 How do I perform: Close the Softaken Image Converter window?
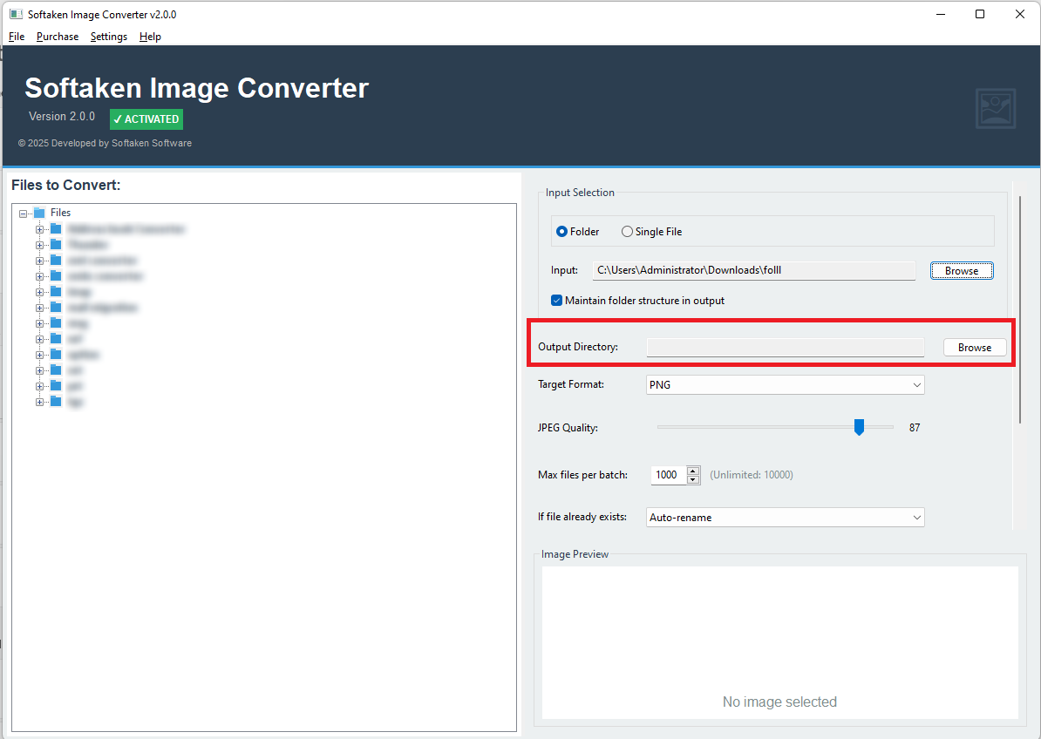(x=1020, y=14)
